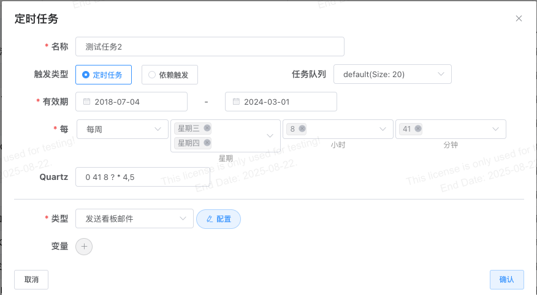Viewport: 537px width, 295px height.
Task: Click the Quartz expression input field
Action: coord(143,177)
